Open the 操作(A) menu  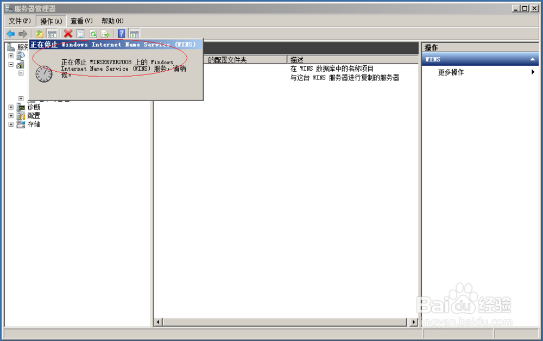point(51,21)
